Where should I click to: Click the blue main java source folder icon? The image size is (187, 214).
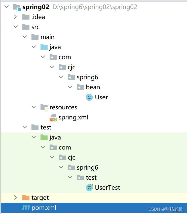(44, 47)
